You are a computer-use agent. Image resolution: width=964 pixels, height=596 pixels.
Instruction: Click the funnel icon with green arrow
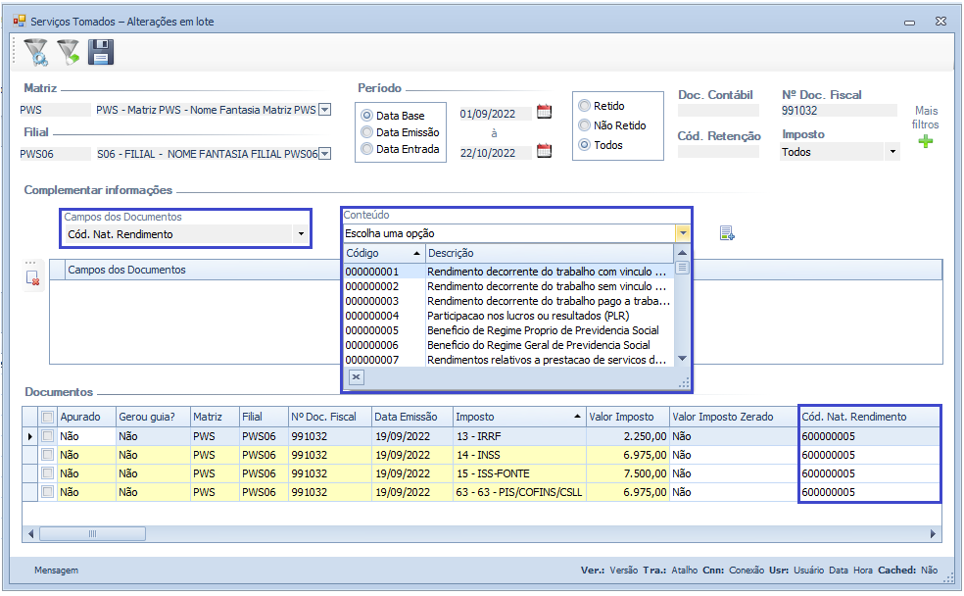click(68, 52)
